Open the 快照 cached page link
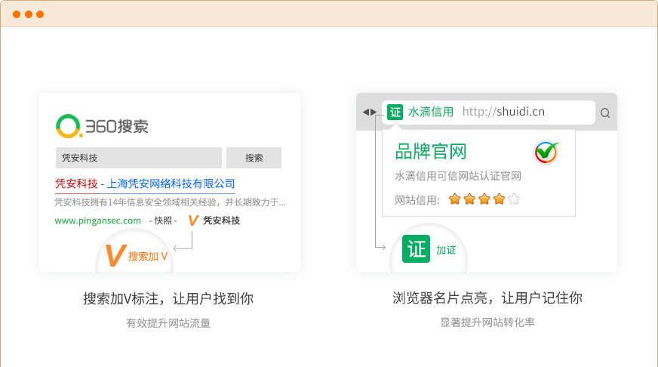The height and width of the screenshot is (367, 658). (x=163, y=221)
